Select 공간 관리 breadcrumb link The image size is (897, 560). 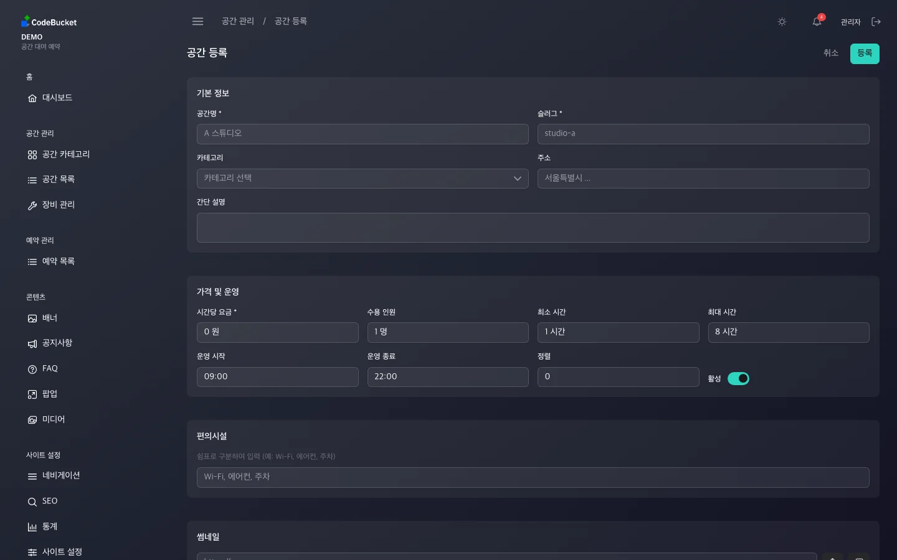click(238, 21)
